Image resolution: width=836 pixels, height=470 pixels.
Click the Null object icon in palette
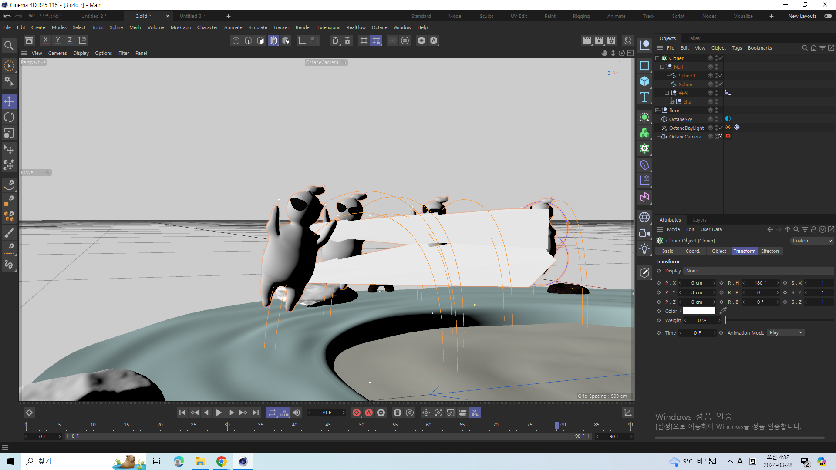[644, 45]
